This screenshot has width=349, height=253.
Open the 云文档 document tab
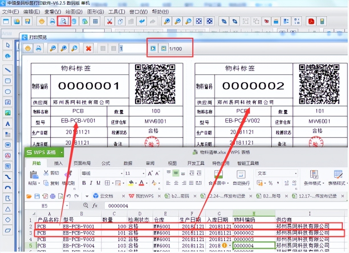107,196
